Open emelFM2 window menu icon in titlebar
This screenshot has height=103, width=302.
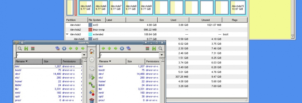point(17,43)
